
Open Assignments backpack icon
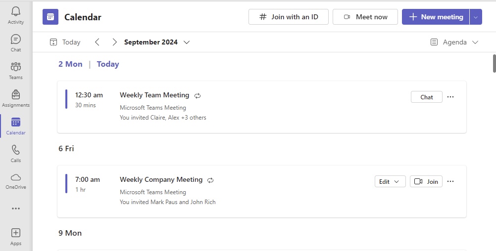[x=15, y=94]
